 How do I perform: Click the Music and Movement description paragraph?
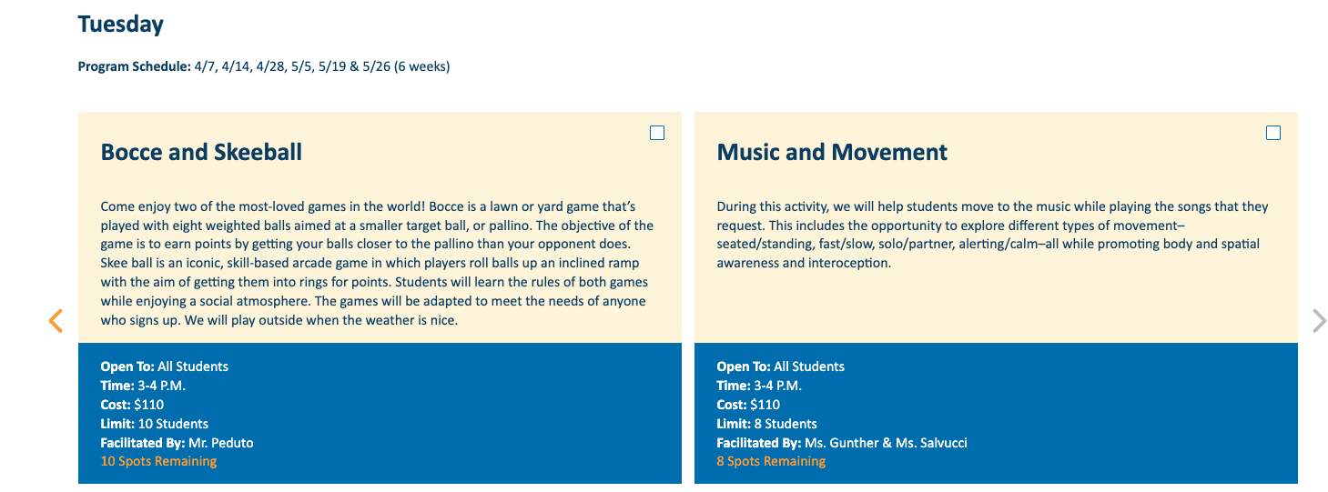tap(992, 235)
